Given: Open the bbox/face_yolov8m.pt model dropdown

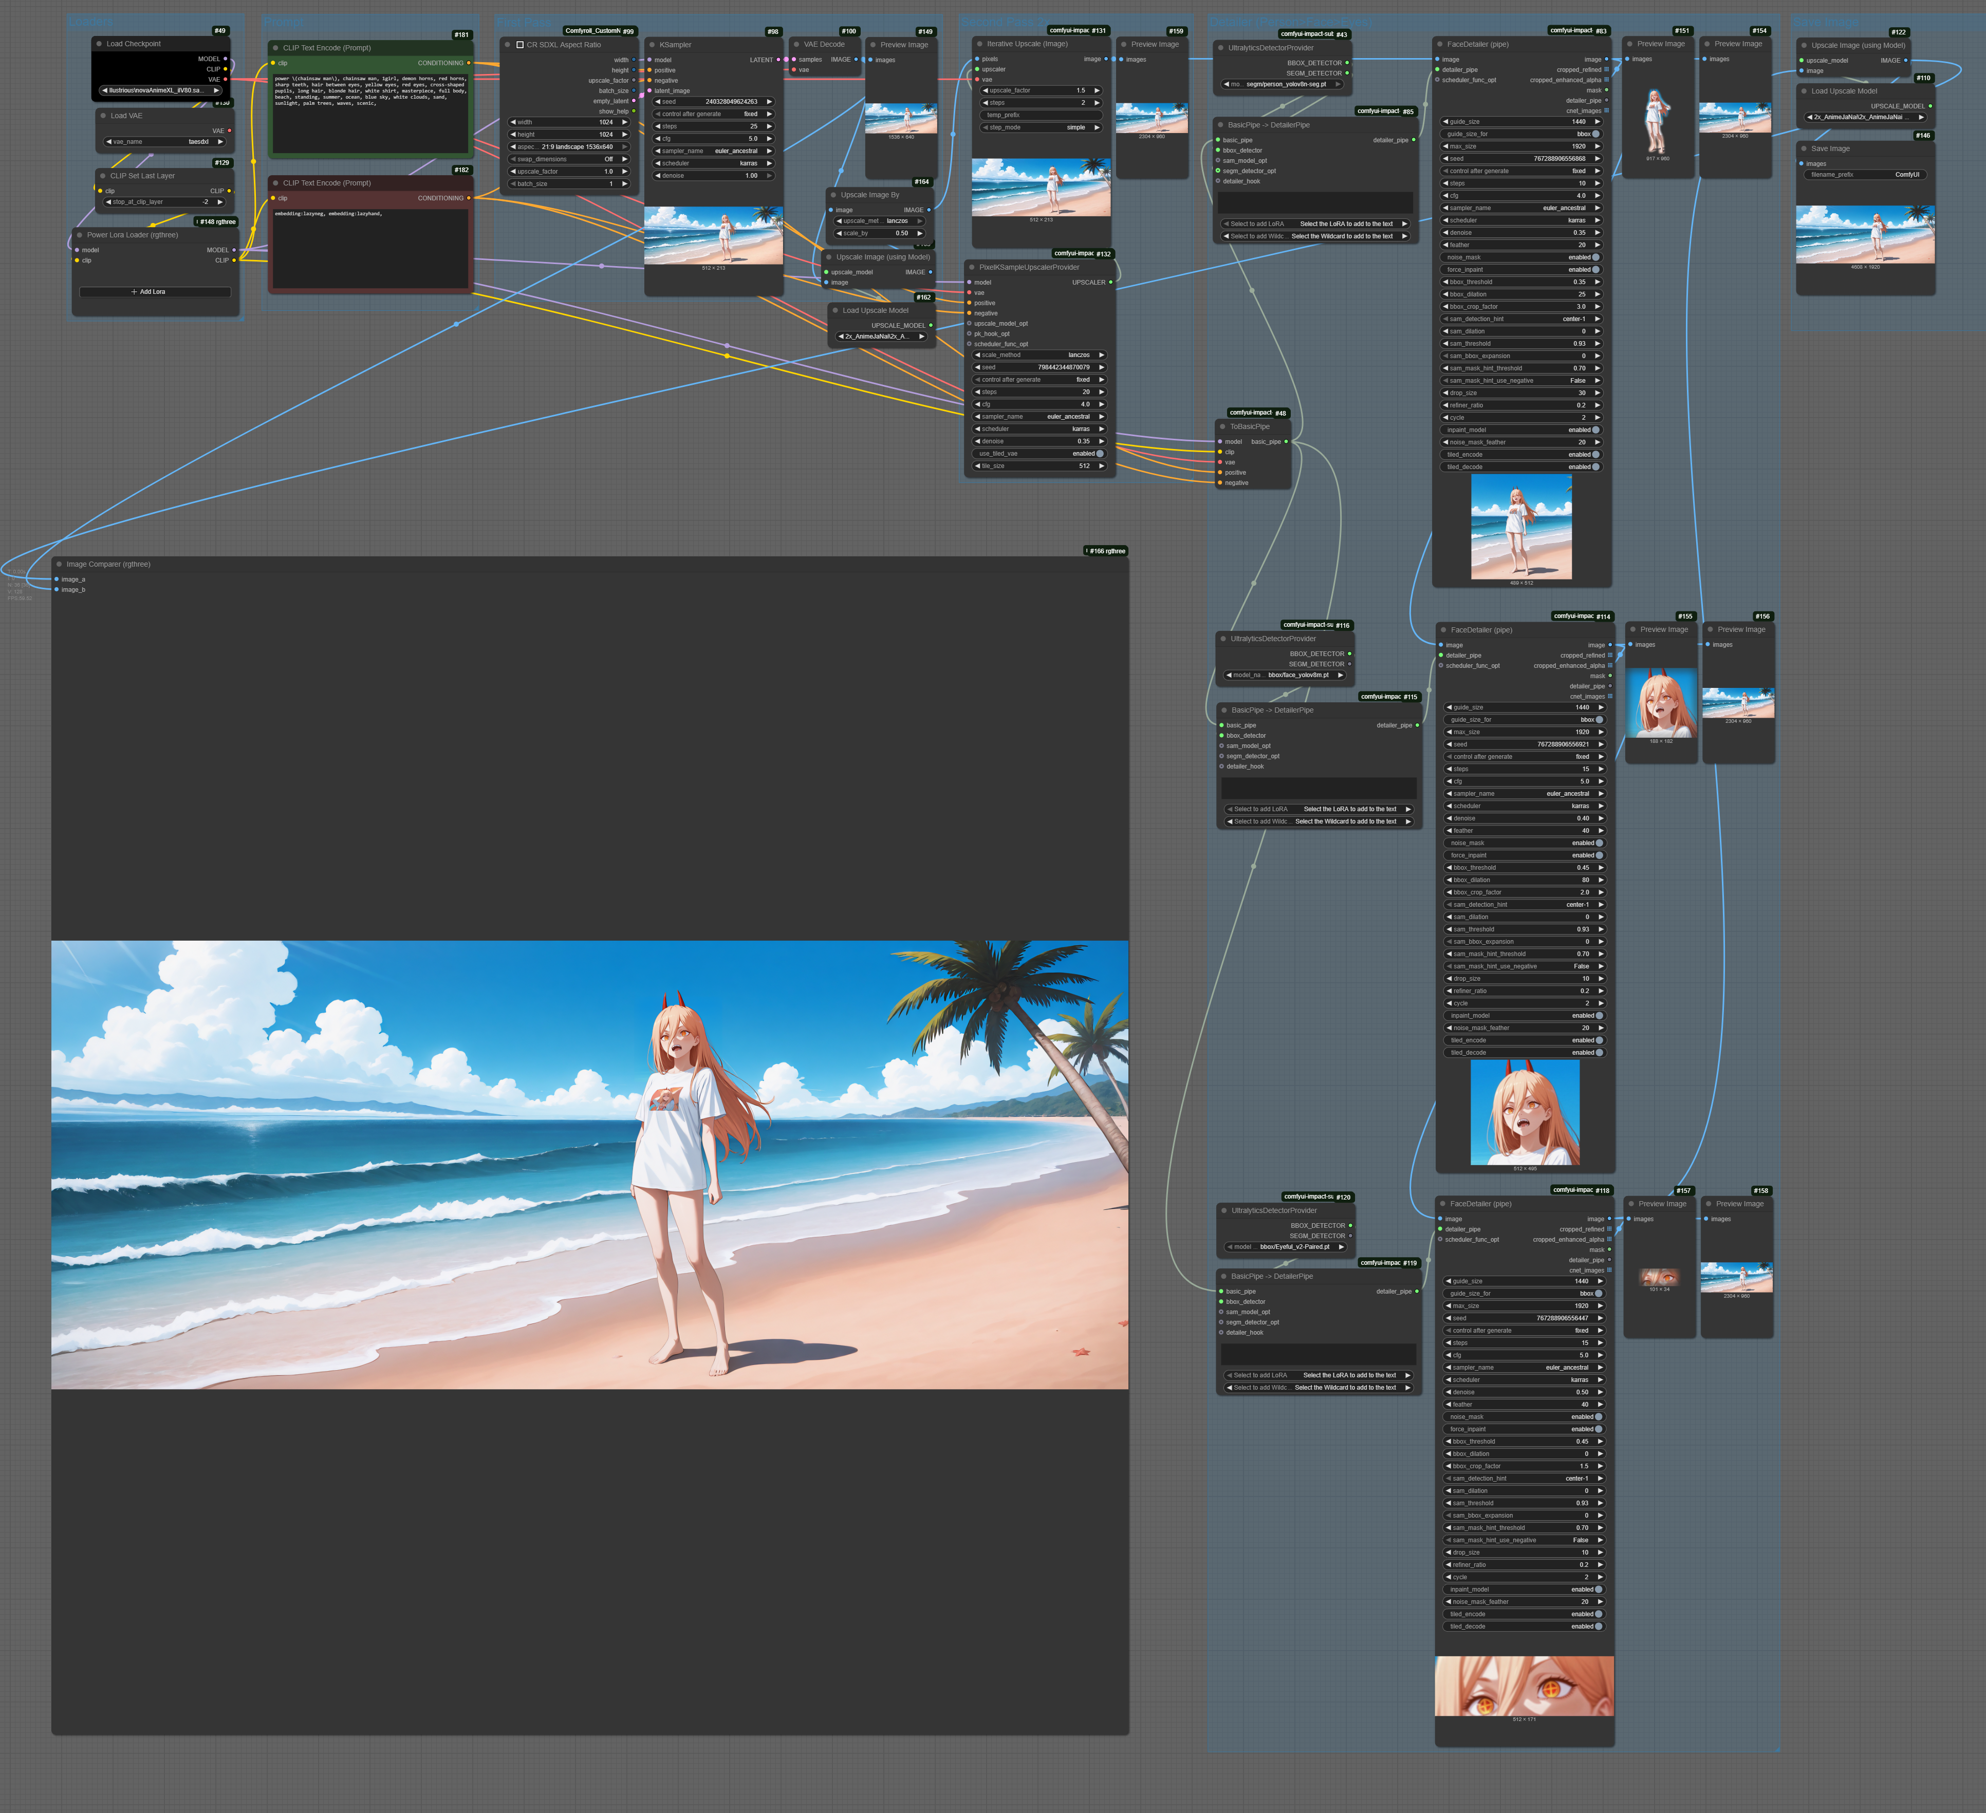Looking at the screenshot, I should click(1285, 676).
